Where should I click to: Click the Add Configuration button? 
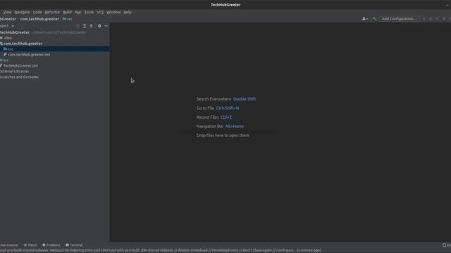point(400,19)
